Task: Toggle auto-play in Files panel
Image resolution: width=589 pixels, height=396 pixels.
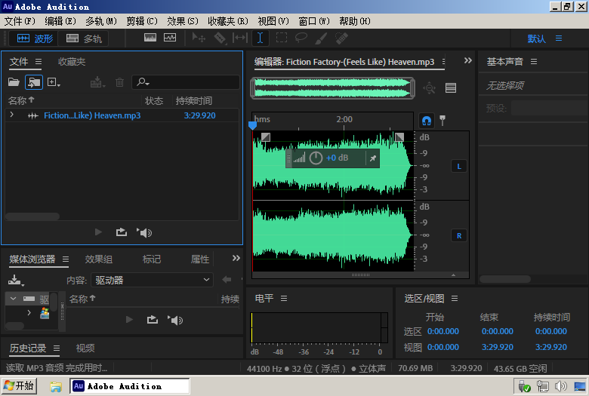Action: (144, 233)
